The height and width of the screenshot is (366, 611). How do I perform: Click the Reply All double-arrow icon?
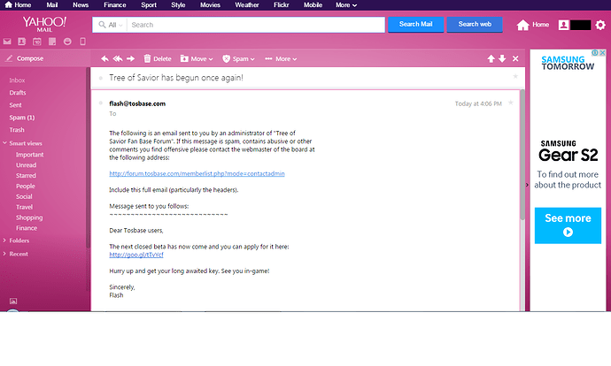click(117, 59)
